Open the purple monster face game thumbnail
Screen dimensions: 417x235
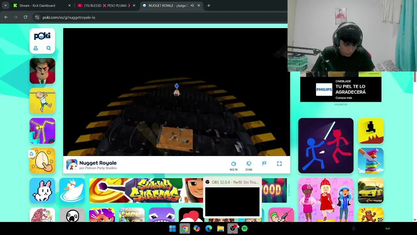162,215
